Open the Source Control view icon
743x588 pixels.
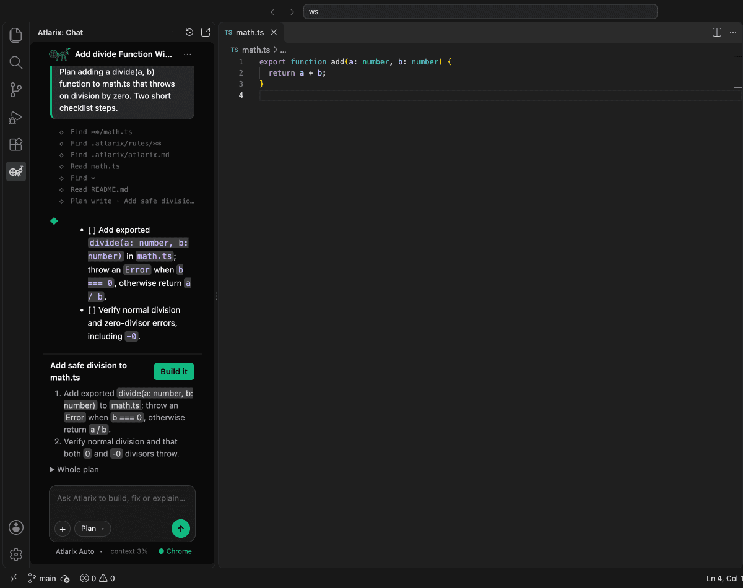tap(16, 90)
